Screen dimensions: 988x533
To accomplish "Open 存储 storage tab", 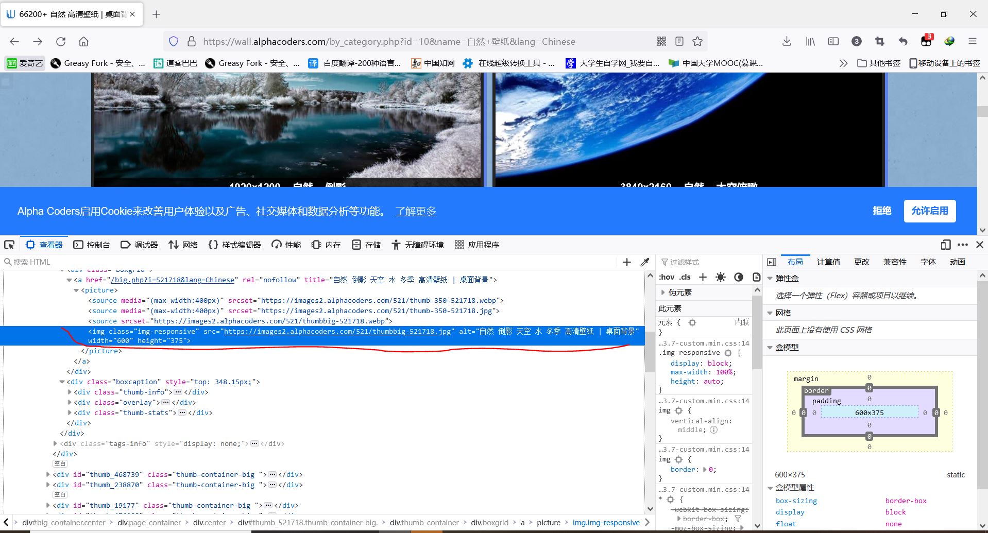I will pyautogui.click(x=366, y=245).
